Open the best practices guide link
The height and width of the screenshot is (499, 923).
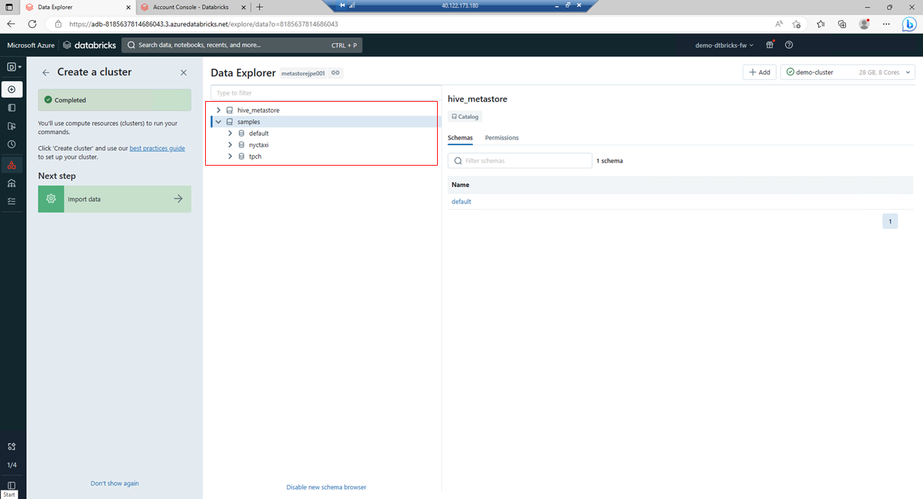point(157,148)
